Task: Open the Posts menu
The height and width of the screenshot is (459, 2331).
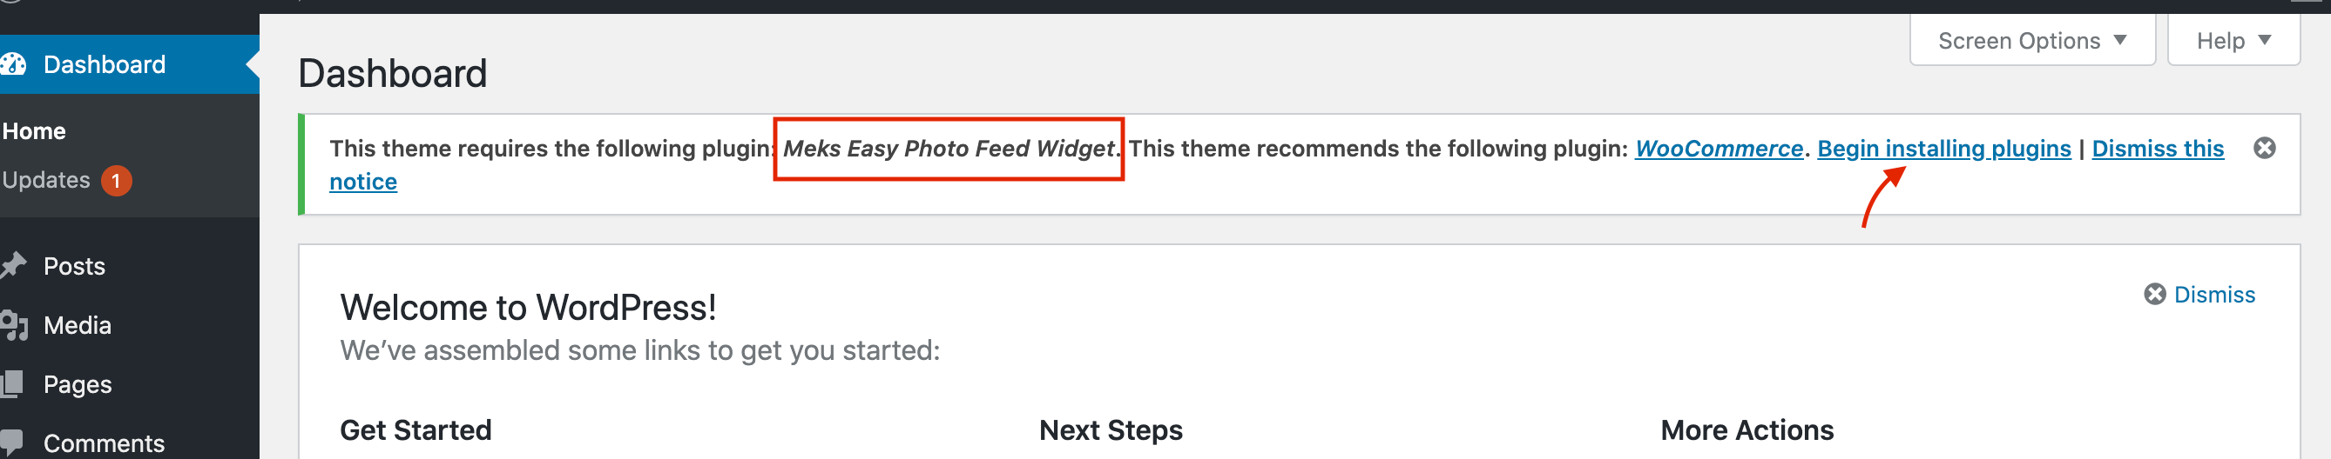Action: coord(74,267)
